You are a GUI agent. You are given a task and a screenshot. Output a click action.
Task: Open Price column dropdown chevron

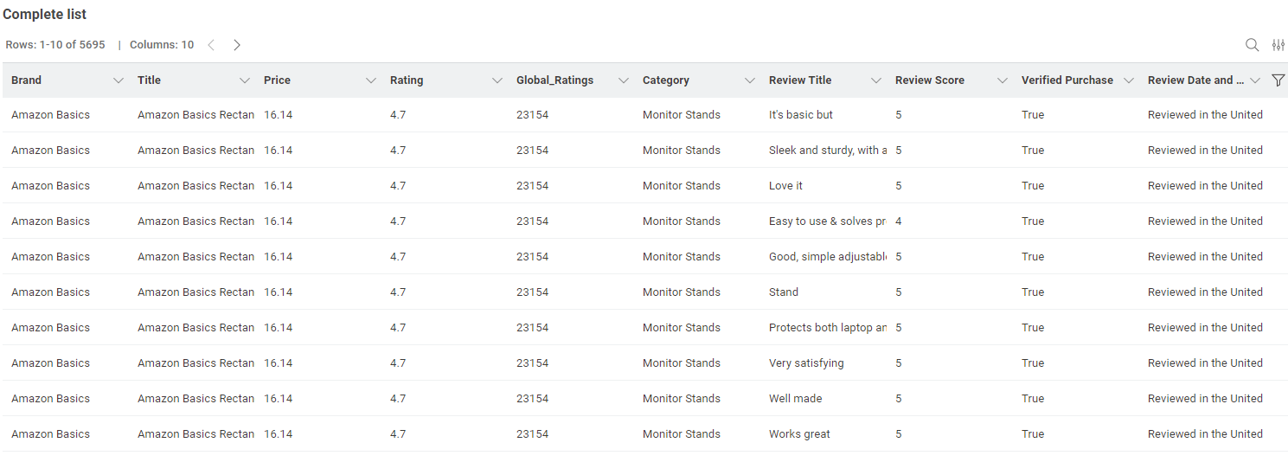[x=371, y=80]
